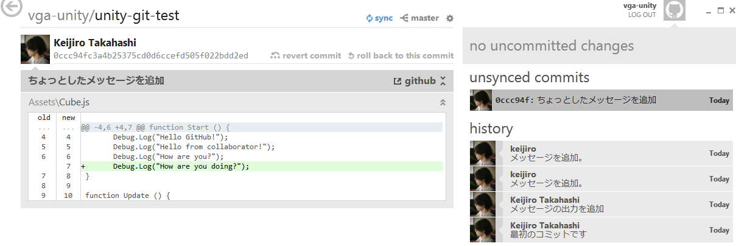This screenshot has height=246, width=736.
Task: Go back using the circular arrow icon
Action: click(12, 7)
